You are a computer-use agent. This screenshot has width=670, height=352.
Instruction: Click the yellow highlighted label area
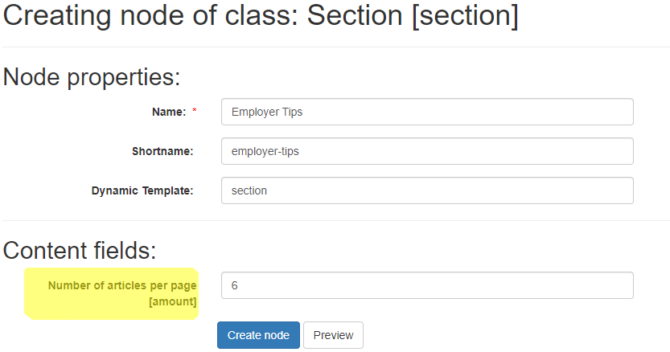pyautogui.click(x=112, y=293)
